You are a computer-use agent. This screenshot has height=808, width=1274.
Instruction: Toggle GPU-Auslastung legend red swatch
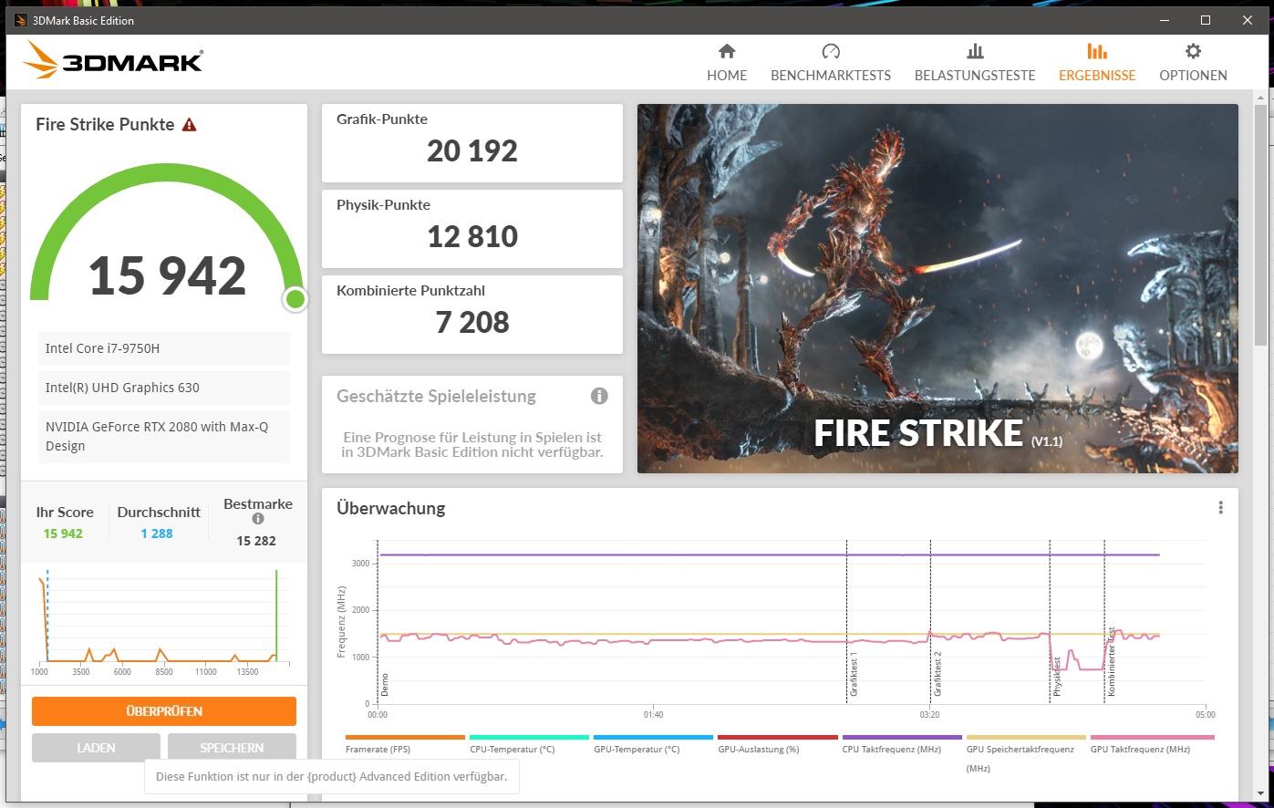click(777, 737)
